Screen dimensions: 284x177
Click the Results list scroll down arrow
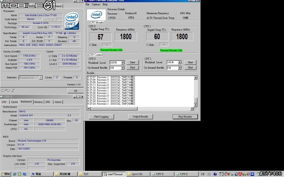point(196,105)
